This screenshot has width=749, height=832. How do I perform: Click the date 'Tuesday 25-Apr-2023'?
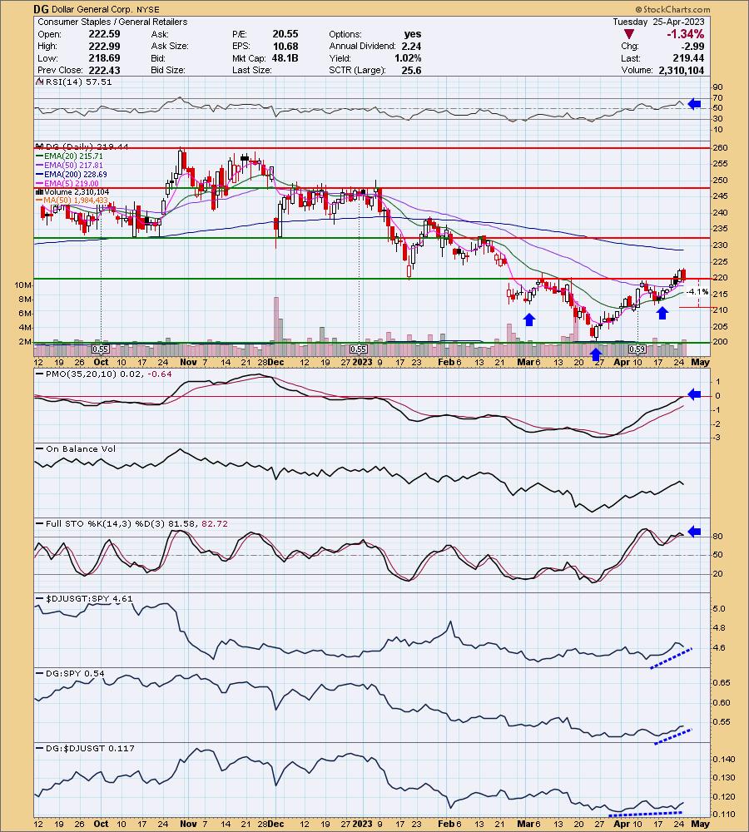coord(658,22)
